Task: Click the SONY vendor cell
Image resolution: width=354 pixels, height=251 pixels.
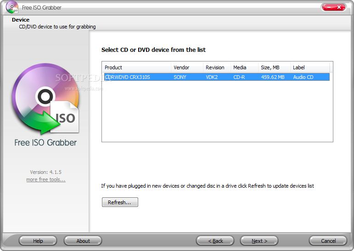Action: click(180, 77)
